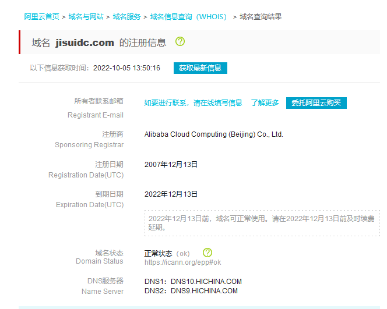Click the 2022-10-05 13:50:16 timestamp

[x=126, y=68]
